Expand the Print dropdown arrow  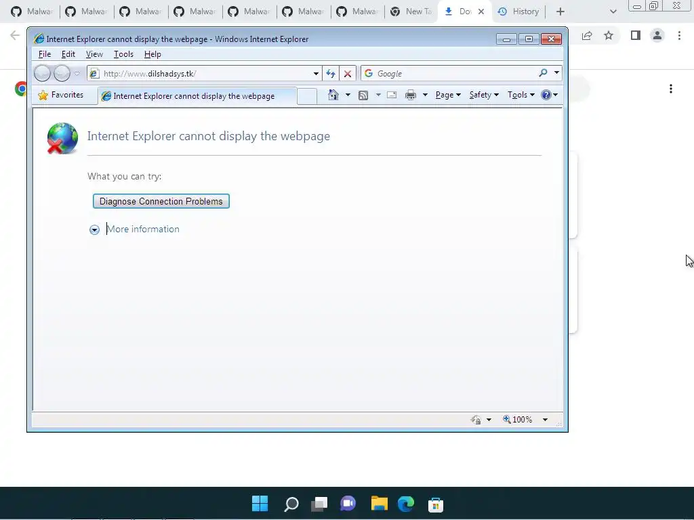tap(425, 95)
